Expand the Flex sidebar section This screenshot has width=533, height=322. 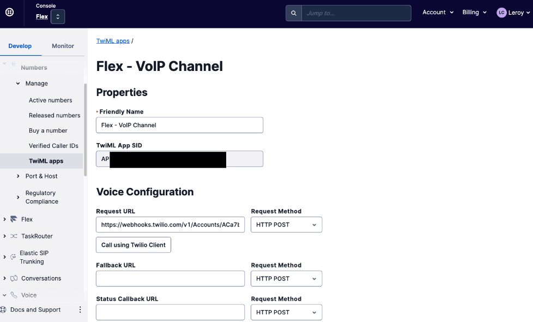pos(4,219)
